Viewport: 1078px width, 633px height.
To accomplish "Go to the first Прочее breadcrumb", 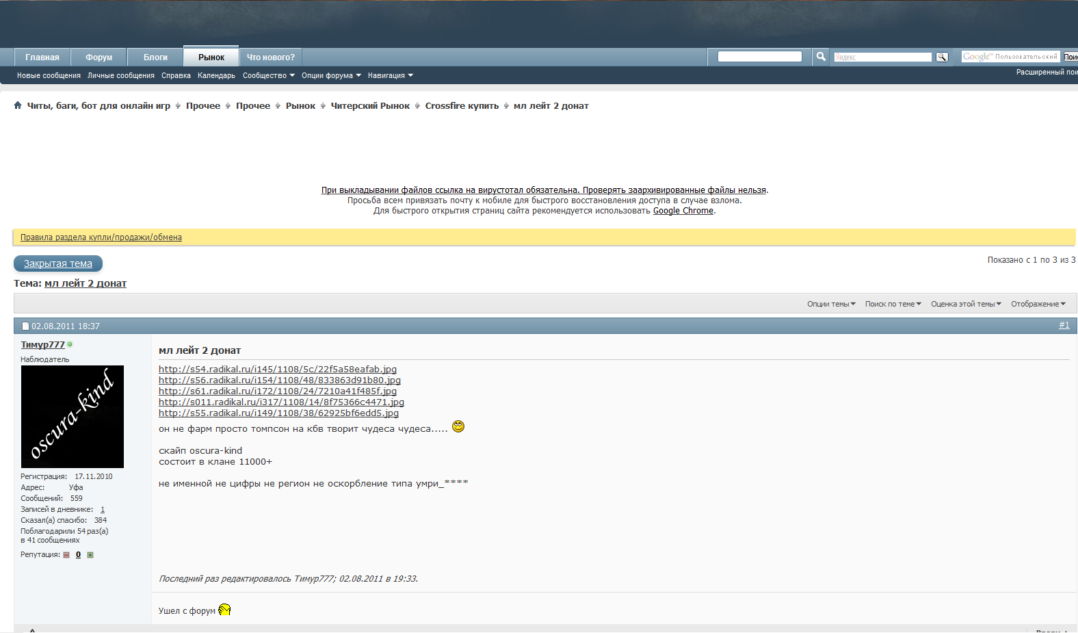I will click(203, 106).
